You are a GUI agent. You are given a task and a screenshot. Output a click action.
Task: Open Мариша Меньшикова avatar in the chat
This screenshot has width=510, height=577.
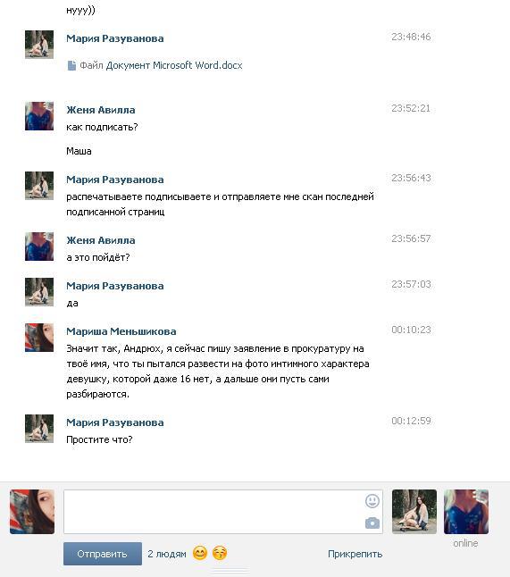[x=39, y=338]
